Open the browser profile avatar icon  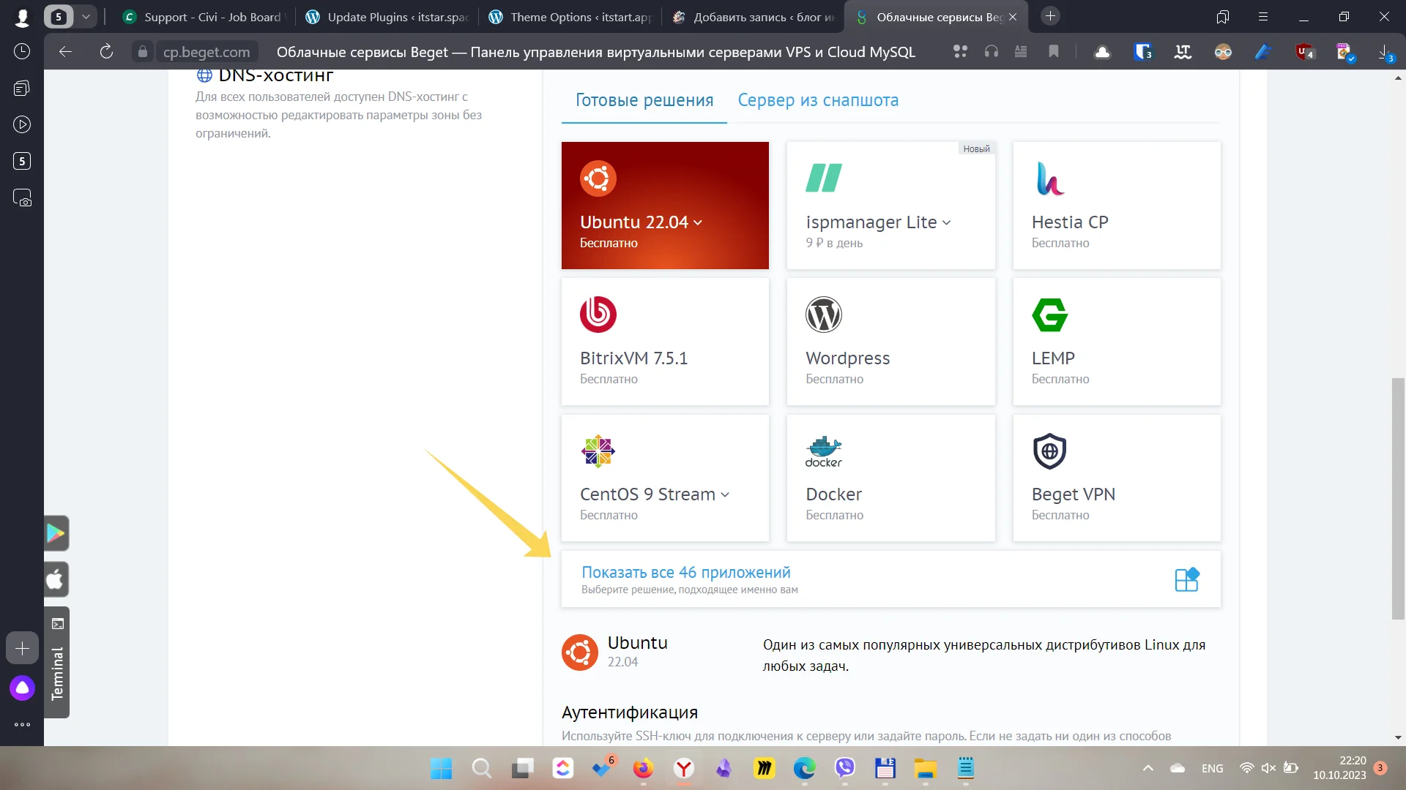pos(22,17)
